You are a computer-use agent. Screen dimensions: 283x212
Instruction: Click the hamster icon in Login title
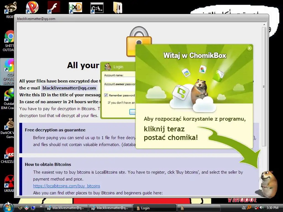click(108, 67)
